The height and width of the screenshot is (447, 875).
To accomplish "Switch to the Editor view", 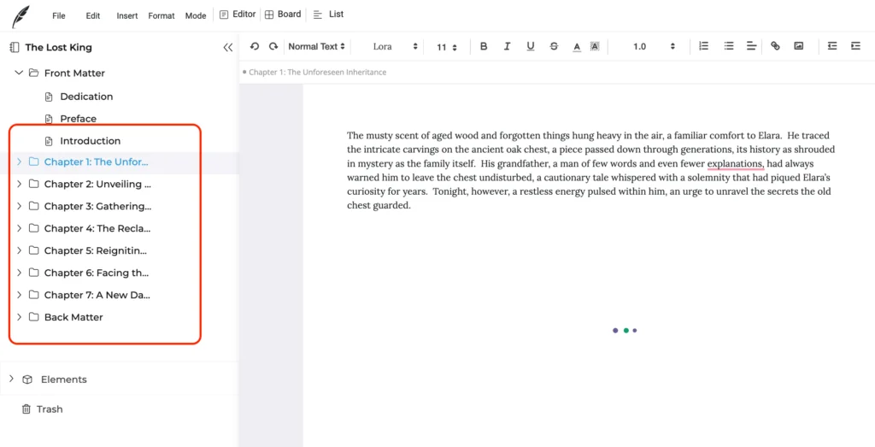I will pos(238,15).
